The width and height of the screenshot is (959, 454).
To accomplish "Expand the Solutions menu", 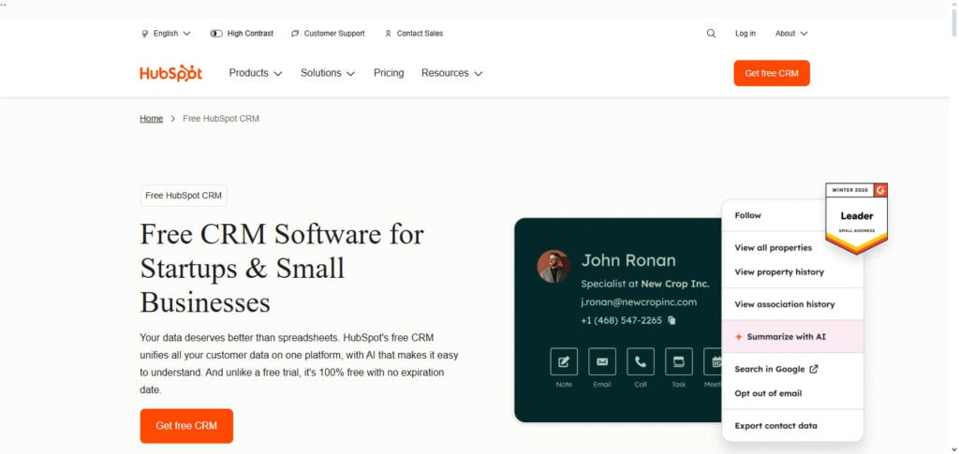I will [x=327, y=73].
